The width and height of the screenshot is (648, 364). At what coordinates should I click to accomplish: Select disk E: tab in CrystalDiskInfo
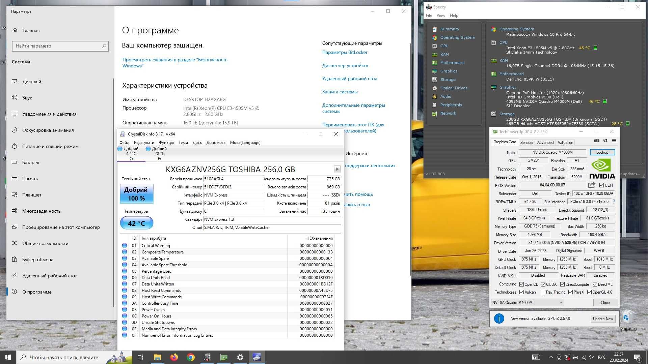point(159,154)
